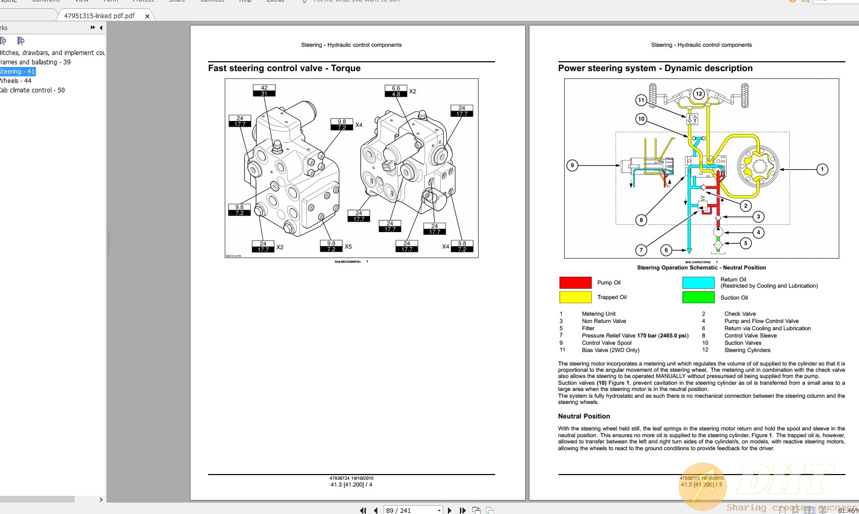Go to last page using Last Page icon

(x=462, y=510)
